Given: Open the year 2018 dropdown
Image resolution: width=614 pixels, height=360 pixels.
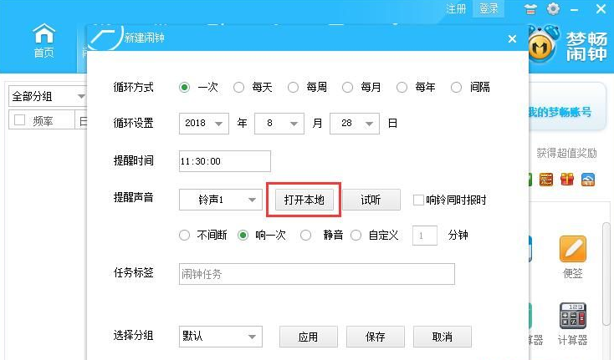Looking at the screenshot, I should click(x=203, y=123).
